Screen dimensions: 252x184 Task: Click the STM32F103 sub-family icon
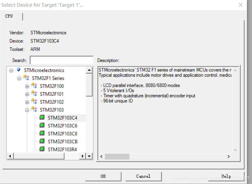point(34,109)
